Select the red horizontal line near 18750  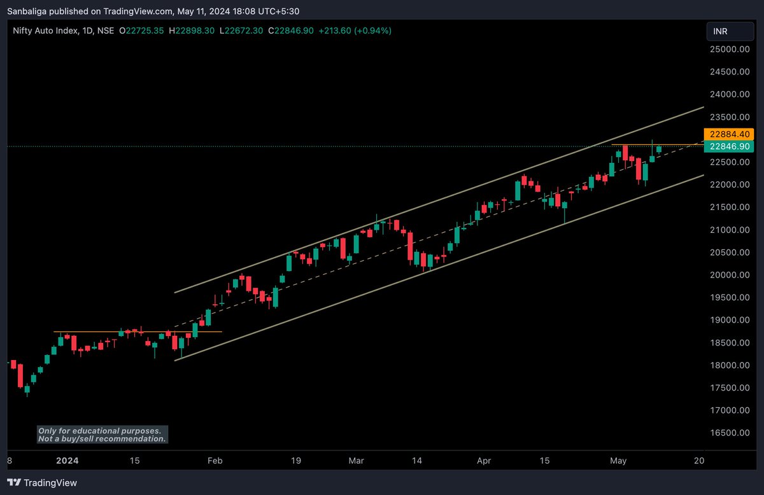click(138, 331)
